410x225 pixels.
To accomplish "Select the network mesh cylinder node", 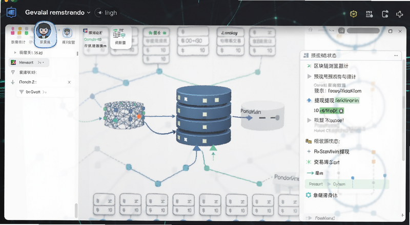I will [125, 115].
